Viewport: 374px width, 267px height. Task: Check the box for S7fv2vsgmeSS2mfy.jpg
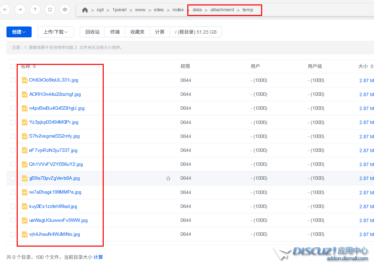click(13, 136)
